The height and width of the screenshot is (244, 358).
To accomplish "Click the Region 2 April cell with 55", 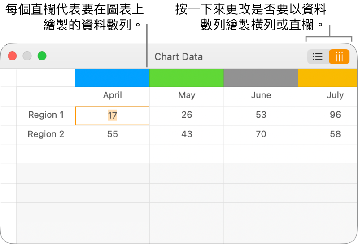I will pos(112,134).
